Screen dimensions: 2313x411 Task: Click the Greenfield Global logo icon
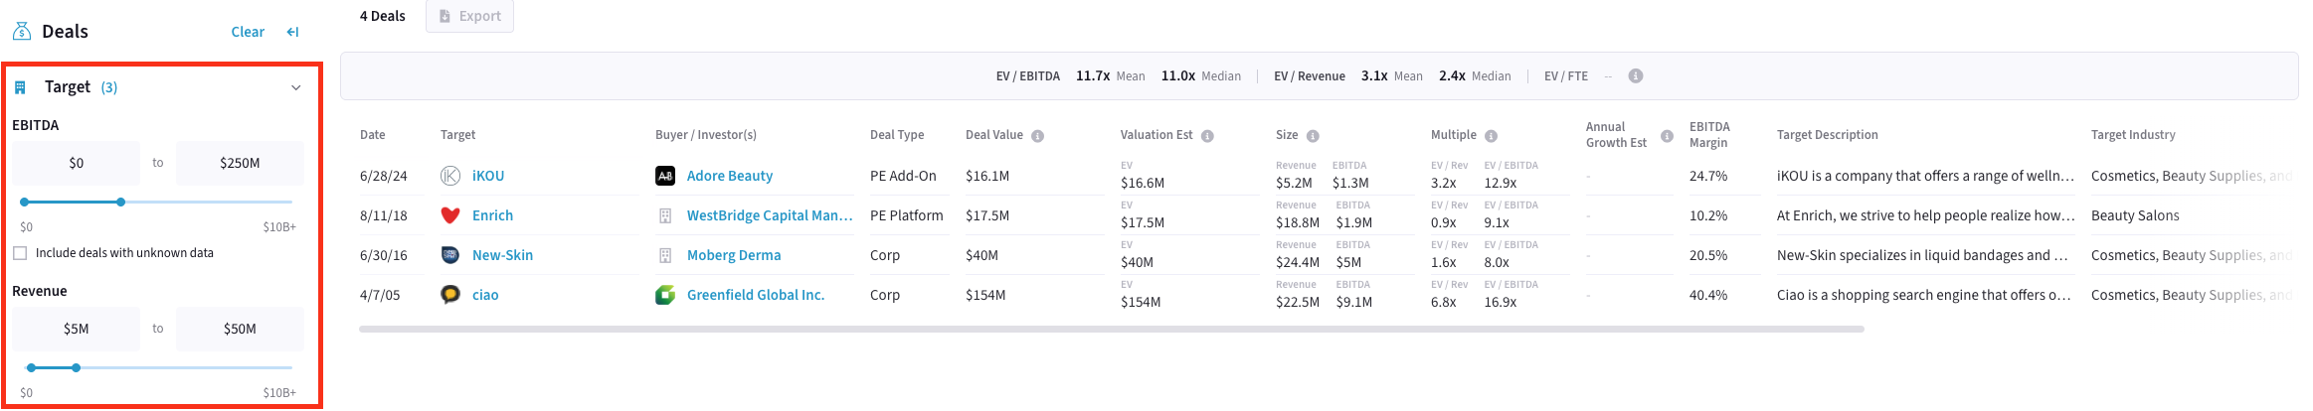[665, 295]
